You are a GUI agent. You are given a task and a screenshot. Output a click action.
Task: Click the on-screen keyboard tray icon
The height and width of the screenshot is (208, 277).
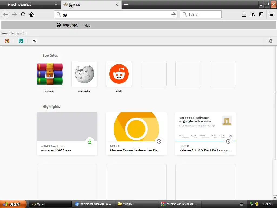coord(242,204)
